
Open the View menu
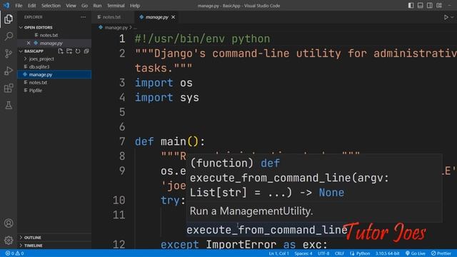(x=71, y=6)
